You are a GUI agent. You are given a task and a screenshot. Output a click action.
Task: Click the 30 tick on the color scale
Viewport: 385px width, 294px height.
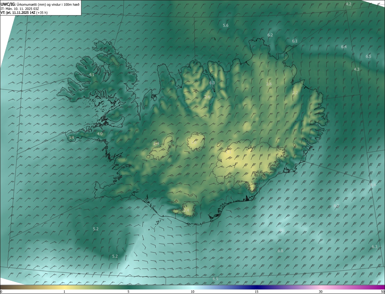click(x=321, y=292)
